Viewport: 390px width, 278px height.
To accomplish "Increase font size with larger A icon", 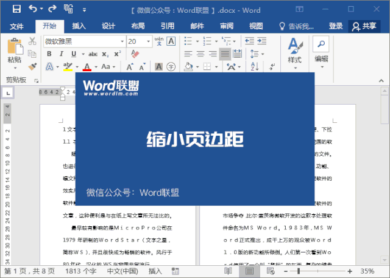I will click(x=130, y=67).
